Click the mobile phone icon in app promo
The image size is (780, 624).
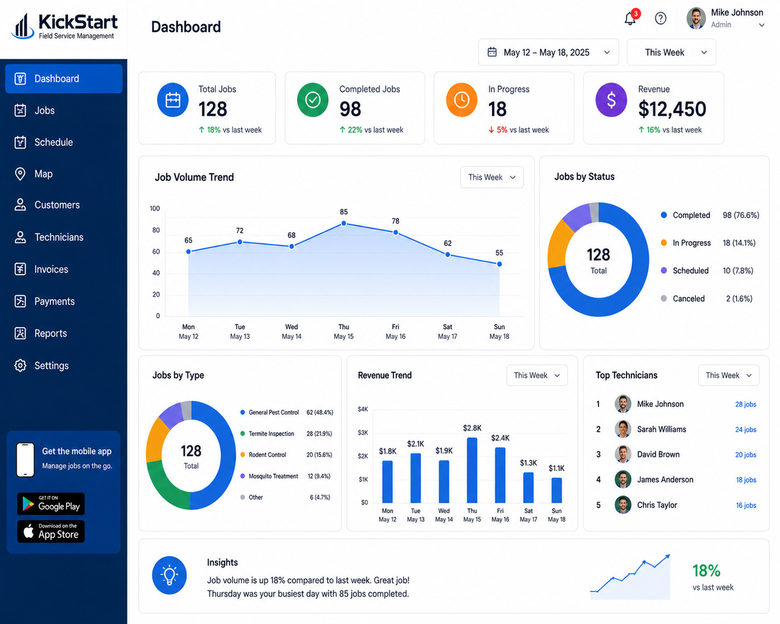pos(25,460)
